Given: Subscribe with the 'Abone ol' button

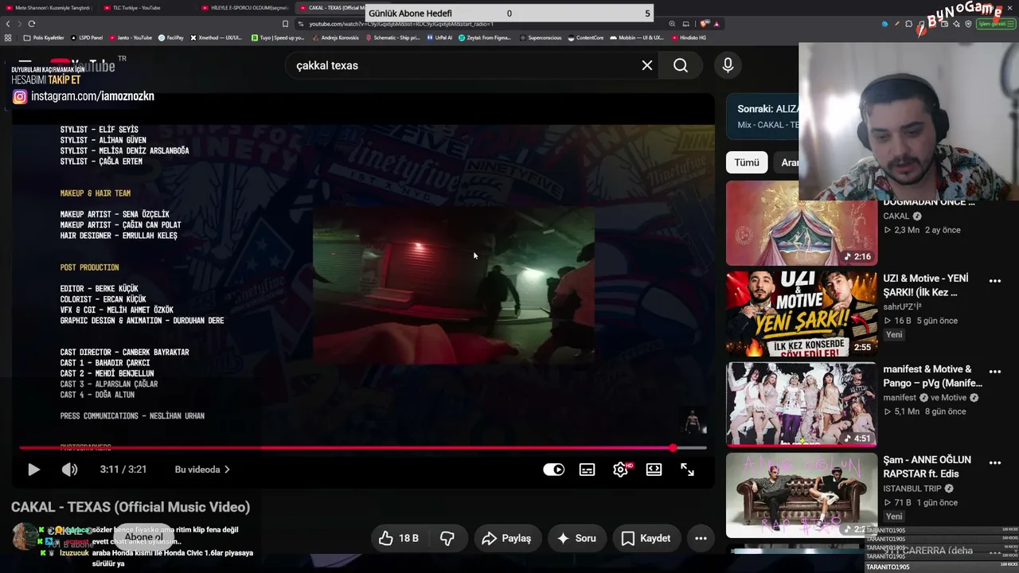Looking at the screenshot, I should coord(144,537).
